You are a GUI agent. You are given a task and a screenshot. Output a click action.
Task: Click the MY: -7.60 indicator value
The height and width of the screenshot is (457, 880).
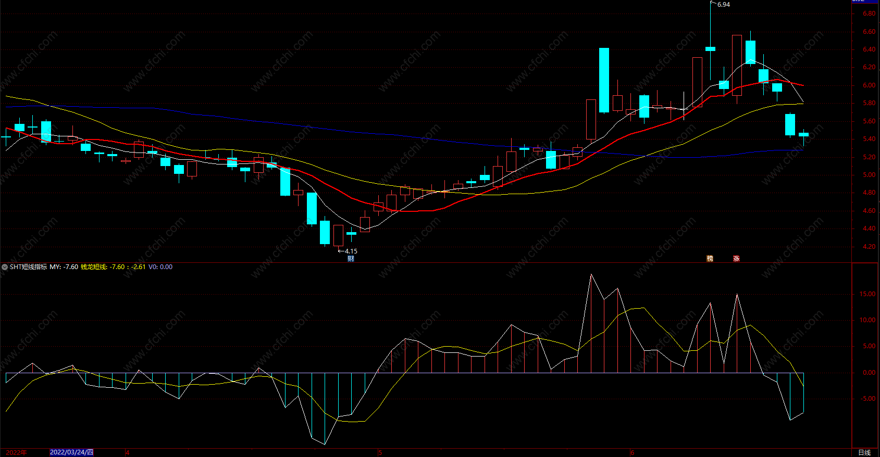coord(64,267)
